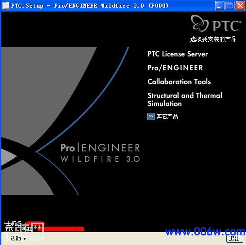The height and width of the screenshot is (245, 246).
Task: Minimize the PTC Setup window
Action: pos(220,6)
